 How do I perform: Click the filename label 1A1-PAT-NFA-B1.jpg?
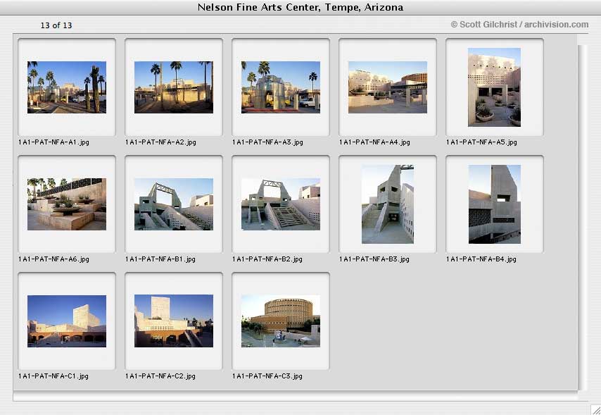160,259
